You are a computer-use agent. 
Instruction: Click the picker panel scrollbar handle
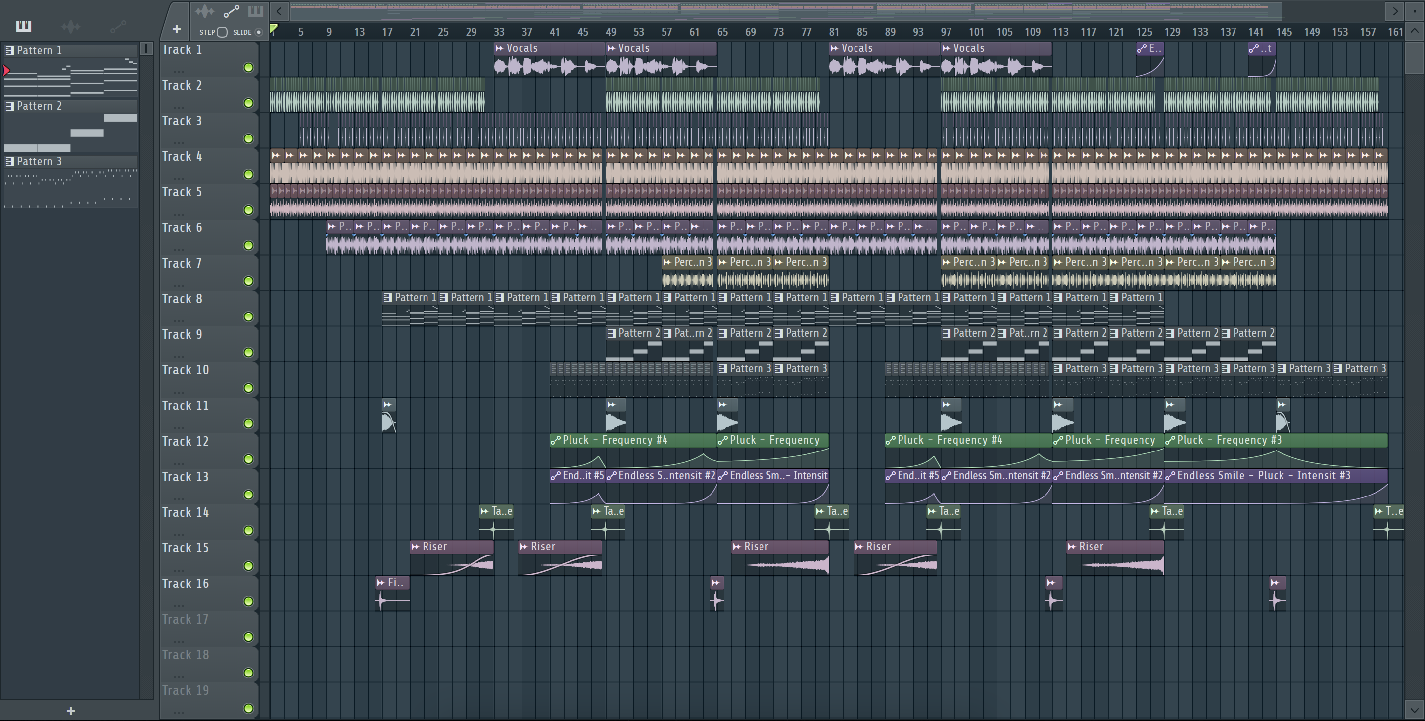146,48
